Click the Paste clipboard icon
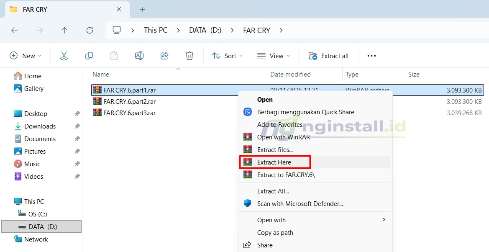Screen dimensions: 489x252 pos(114,56)
